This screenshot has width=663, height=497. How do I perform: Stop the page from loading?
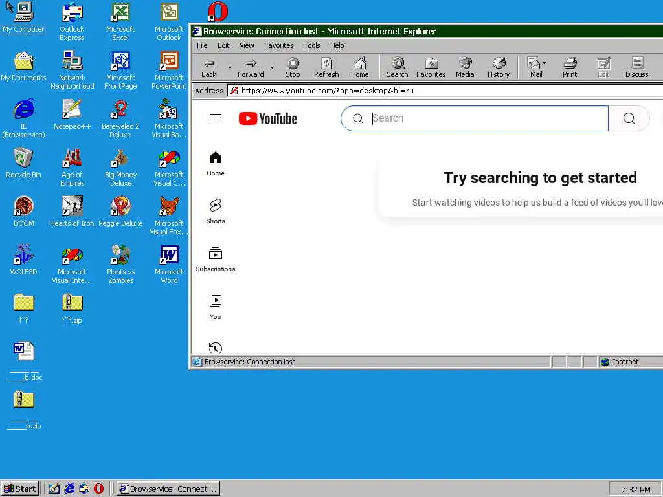293,67
